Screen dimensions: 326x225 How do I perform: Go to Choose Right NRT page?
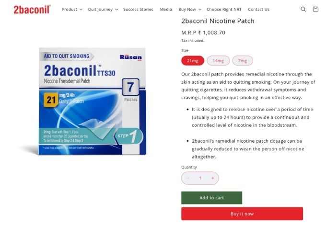pos(224,10)
